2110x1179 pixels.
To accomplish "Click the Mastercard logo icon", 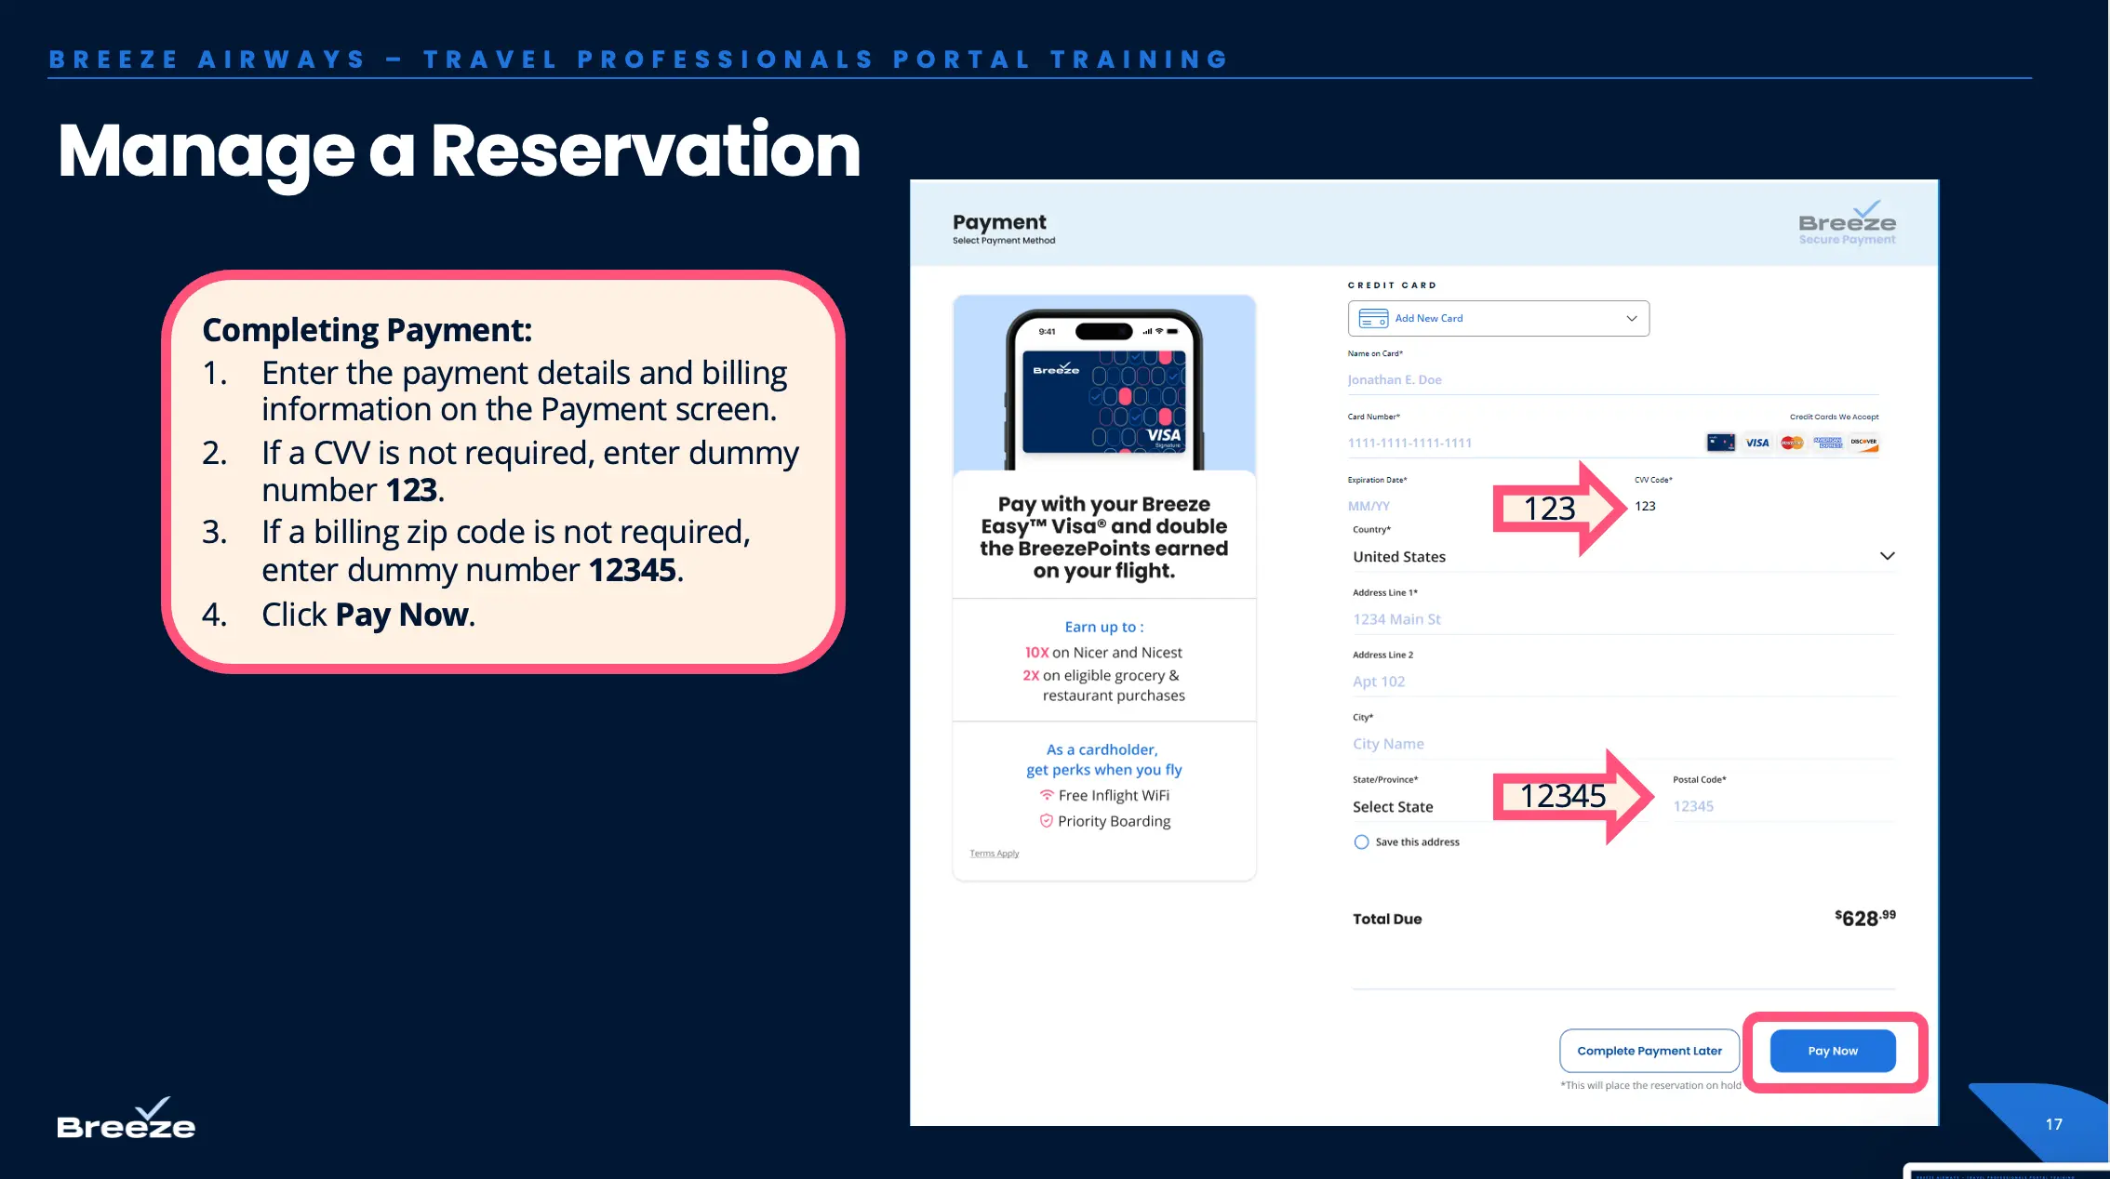I will pos(1792,443).
